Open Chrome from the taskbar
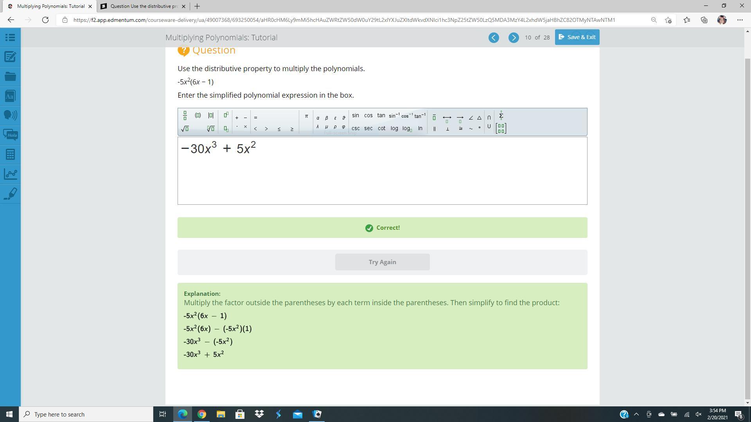This screenshot has height=422, width=751. click(x=201, y=414)
